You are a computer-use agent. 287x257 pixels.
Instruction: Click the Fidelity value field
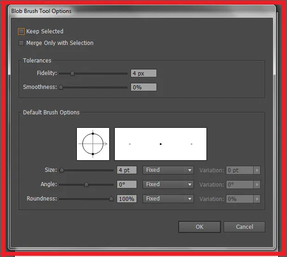point(143,73)
